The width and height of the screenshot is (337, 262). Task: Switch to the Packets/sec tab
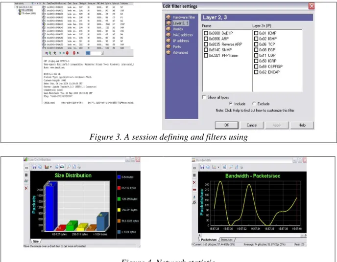[209, 240]
